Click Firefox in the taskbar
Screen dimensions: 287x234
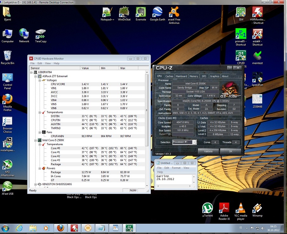point(60,228)
